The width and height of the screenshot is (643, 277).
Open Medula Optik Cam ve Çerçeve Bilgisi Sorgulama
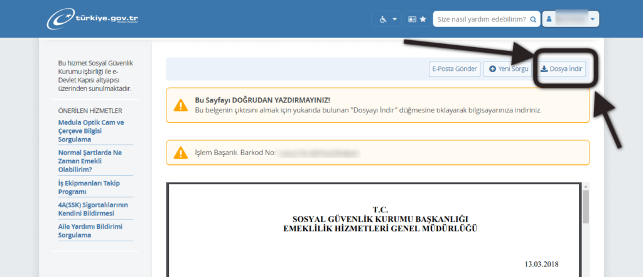(x=91, y=131)
